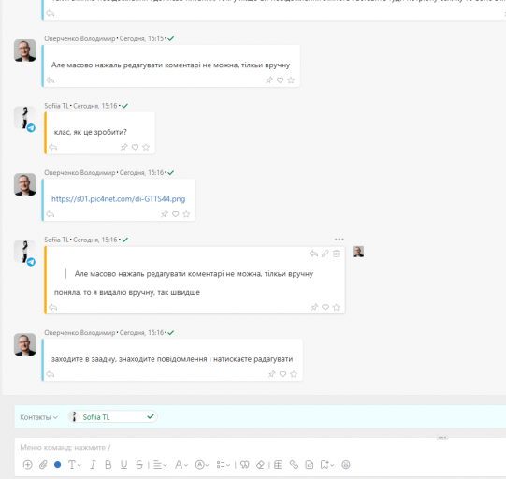Edit the quoted message with pencil icon

(x=325, y=254)
